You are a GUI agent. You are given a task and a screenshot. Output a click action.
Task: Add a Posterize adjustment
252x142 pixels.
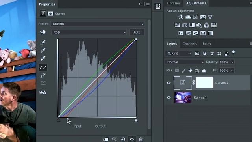click(188, 33)
